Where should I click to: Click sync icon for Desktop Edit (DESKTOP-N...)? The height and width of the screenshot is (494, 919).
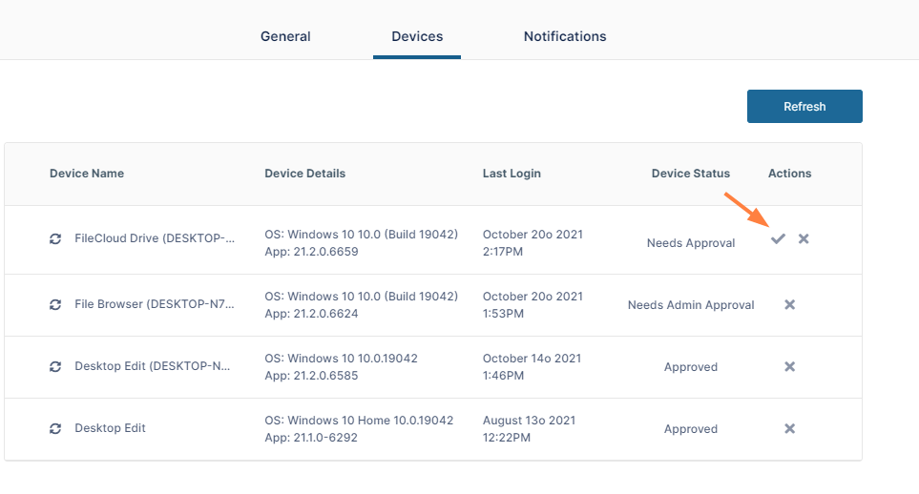55,367
